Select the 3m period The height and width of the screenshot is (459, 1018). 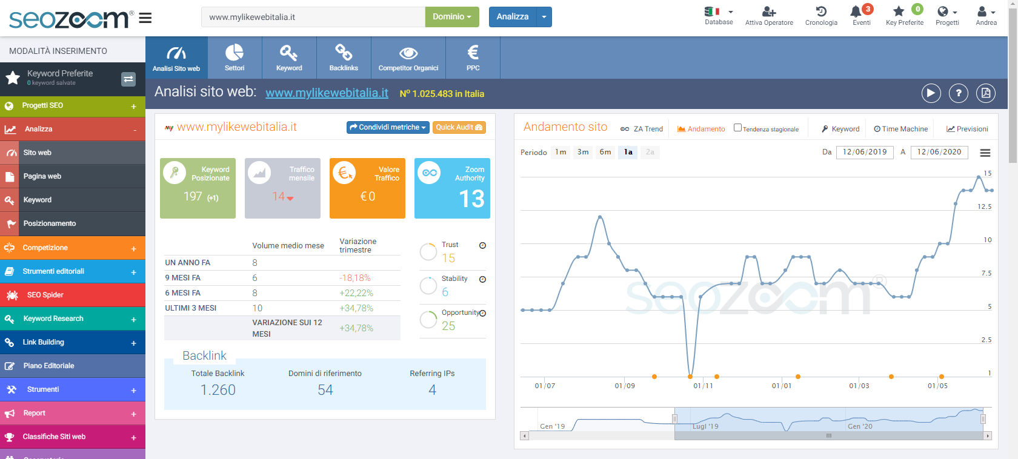coord(583,152)
